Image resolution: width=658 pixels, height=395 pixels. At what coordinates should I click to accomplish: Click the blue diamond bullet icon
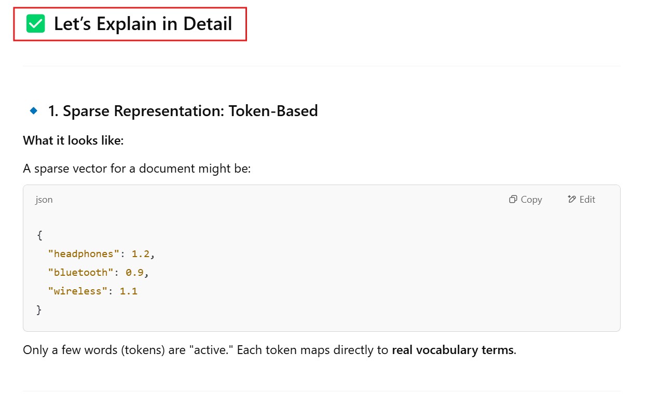34,110
